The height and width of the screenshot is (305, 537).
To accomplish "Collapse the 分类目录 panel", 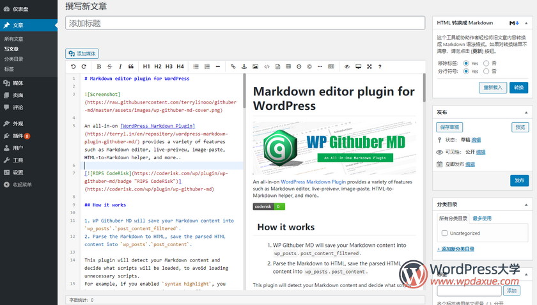I will (527, 204).
